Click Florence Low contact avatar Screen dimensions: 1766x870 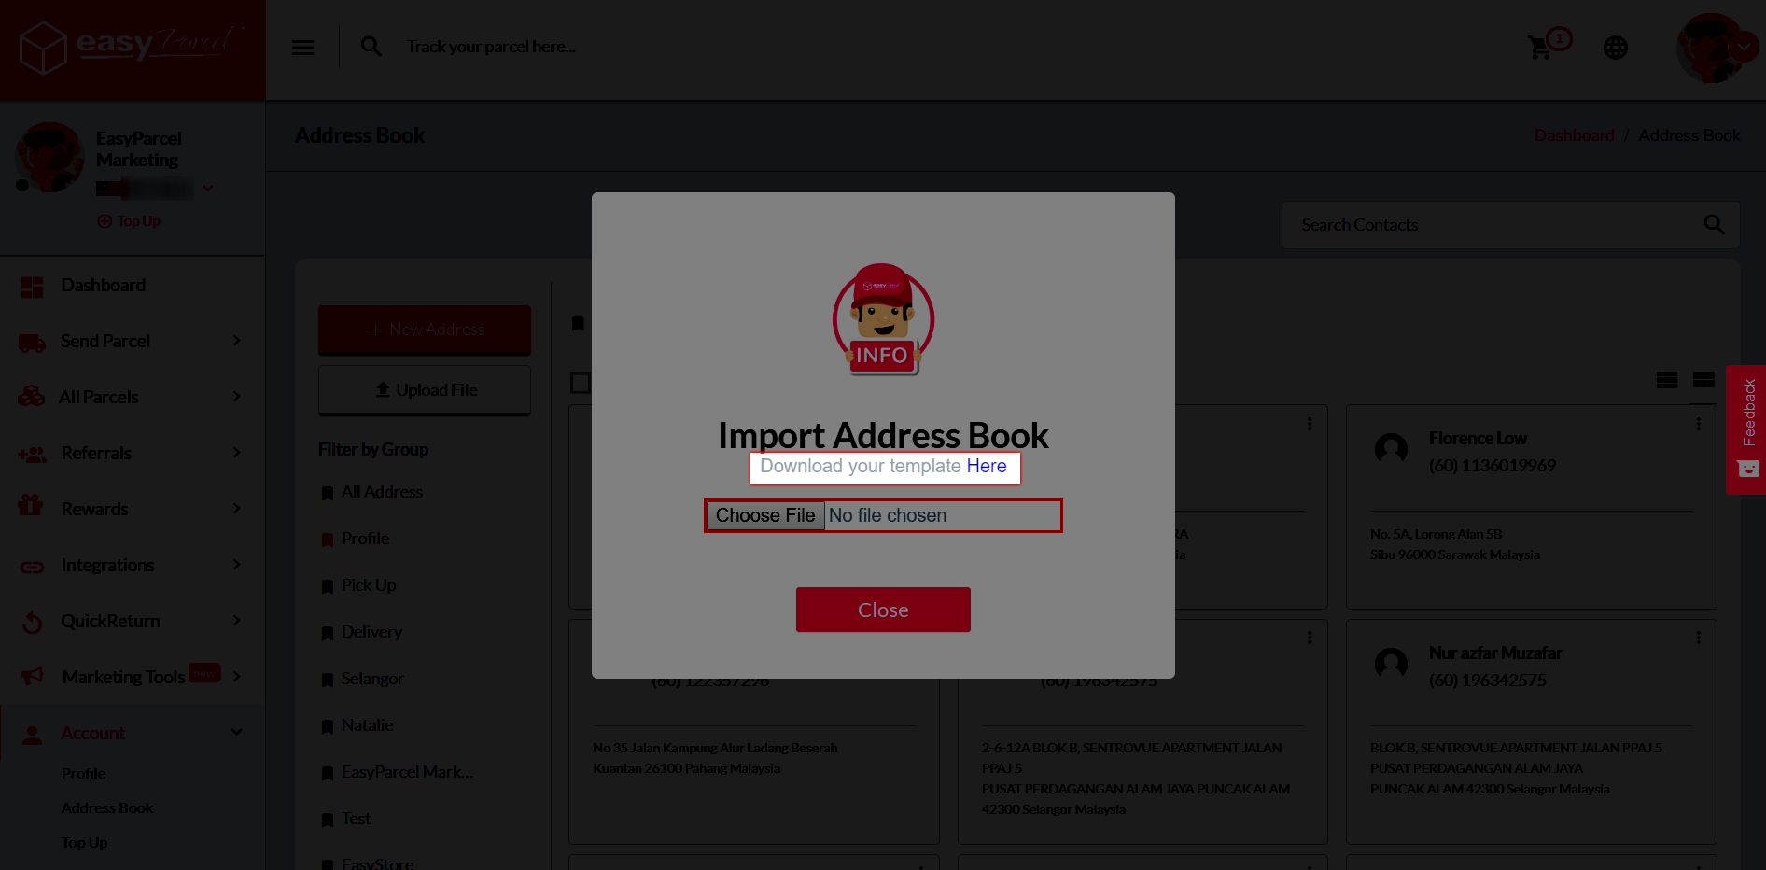tap(1391, 449)
